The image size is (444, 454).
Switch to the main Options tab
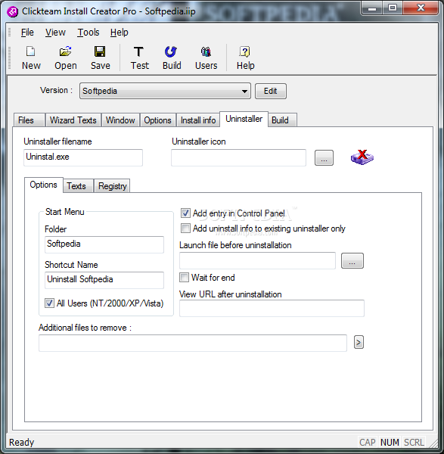(158, 120)
